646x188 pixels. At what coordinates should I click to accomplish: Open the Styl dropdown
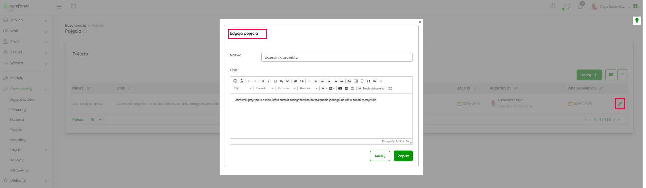point(243,88)
